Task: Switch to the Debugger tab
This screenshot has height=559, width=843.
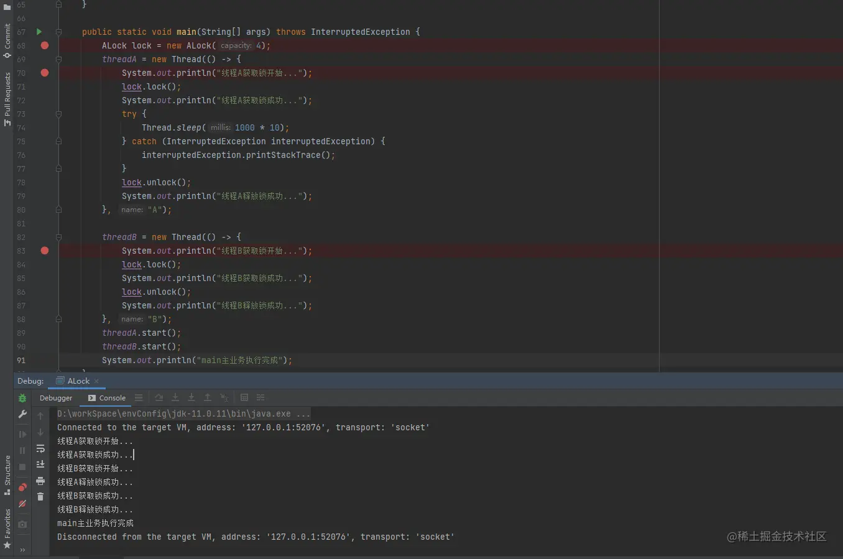Action: click(x=56, y=398)
